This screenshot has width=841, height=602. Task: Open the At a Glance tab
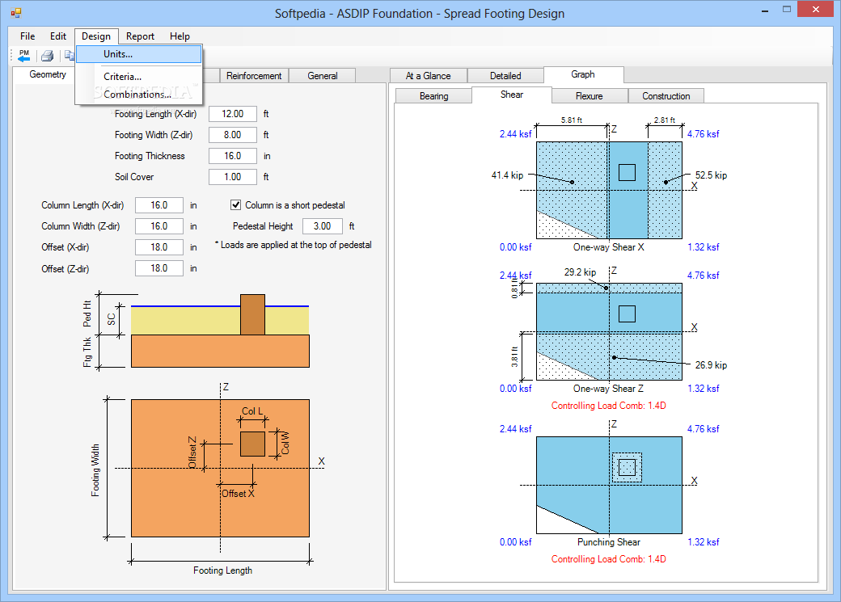click(x=428, y=76)
